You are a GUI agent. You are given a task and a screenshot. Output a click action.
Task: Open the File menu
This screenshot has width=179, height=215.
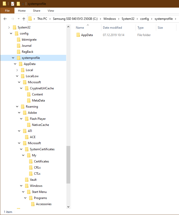coord(7,11)
